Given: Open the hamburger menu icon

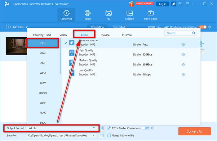Looking at the screenshot, I should pyautogui.click(x=187, y=4).
